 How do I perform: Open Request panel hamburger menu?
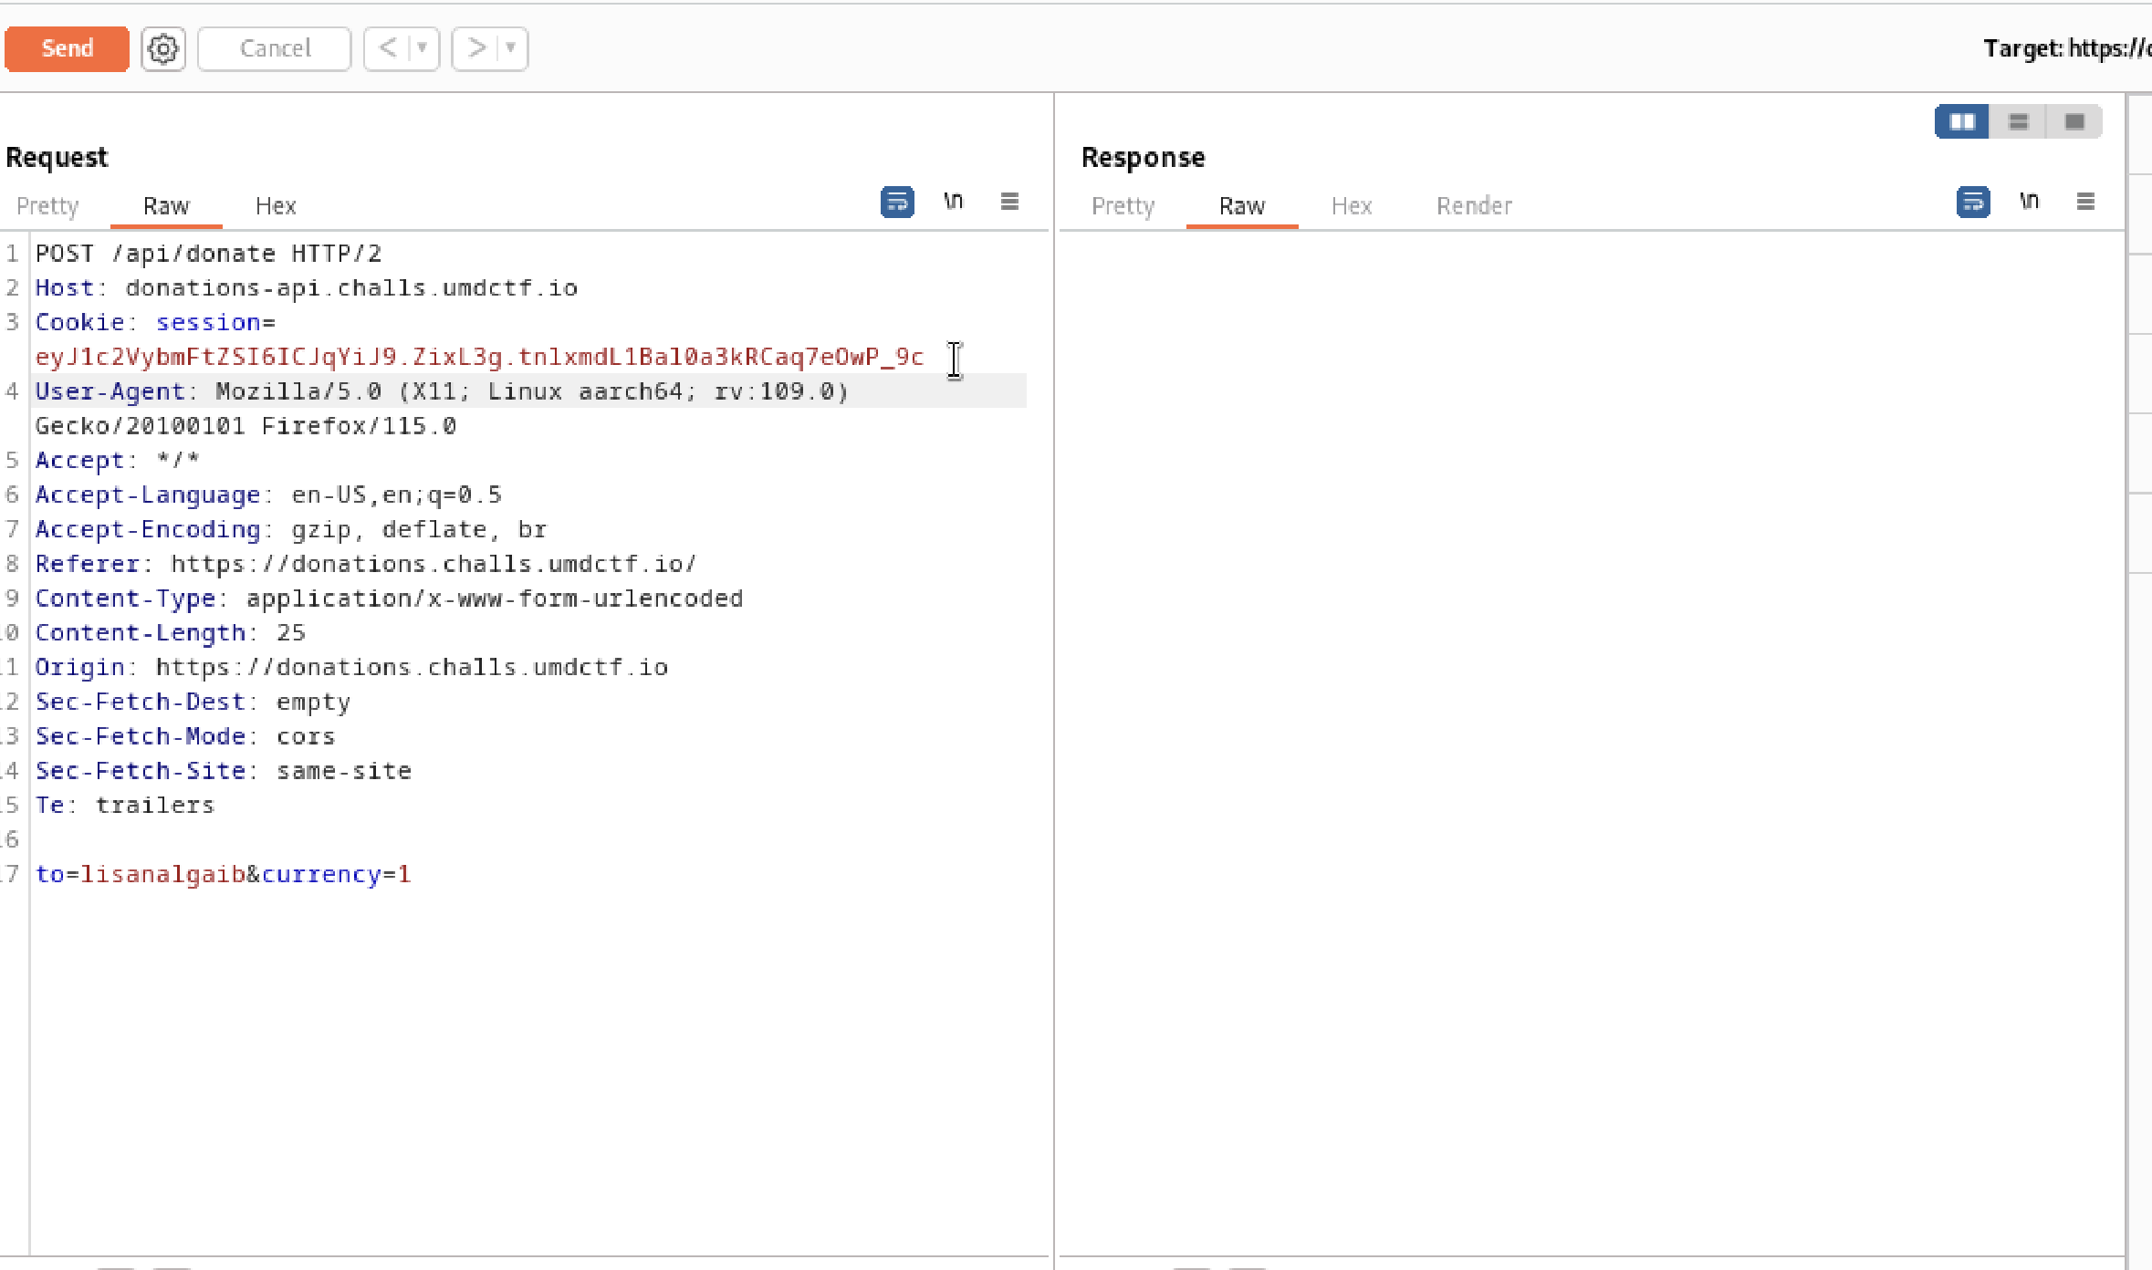[x=1009, y=202]
